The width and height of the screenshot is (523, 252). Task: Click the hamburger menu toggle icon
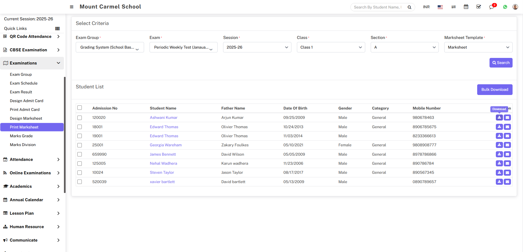click(x=72, y=7)
